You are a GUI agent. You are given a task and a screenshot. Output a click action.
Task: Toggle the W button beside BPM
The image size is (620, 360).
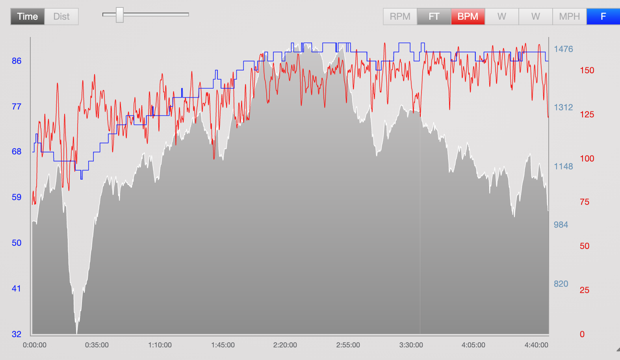[502, 17]
